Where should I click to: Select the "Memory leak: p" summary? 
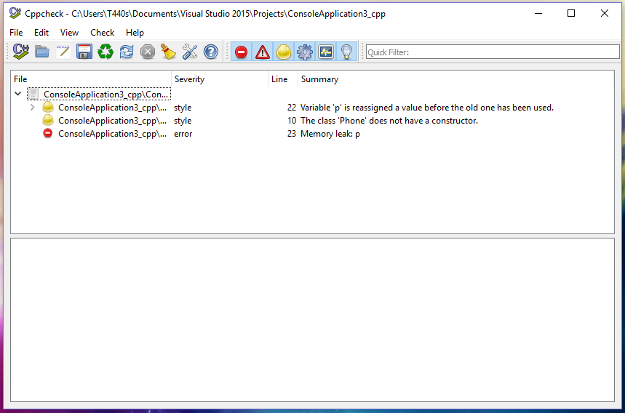(330, 134)
